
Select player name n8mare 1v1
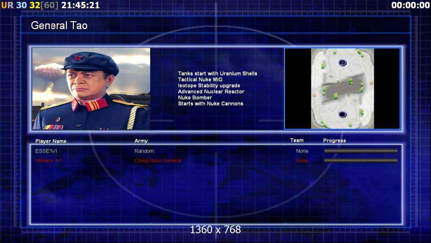[49, 161]
